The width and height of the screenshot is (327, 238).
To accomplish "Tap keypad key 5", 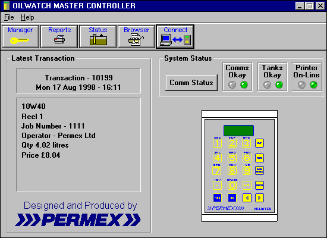I will 232,158.
